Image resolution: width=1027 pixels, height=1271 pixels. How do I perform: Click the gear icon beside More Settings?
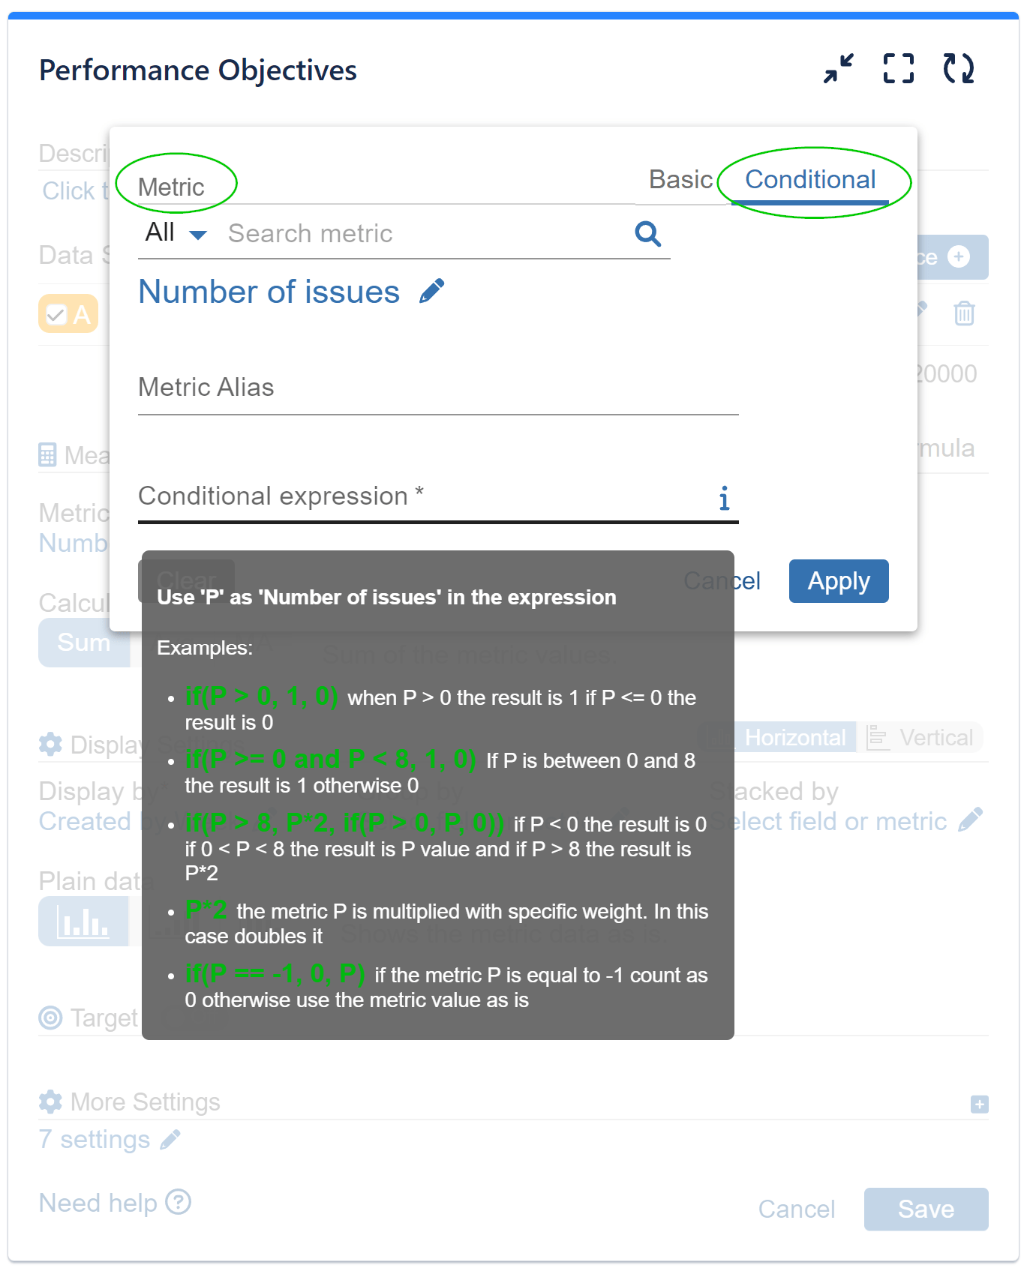coord(50,1102)
